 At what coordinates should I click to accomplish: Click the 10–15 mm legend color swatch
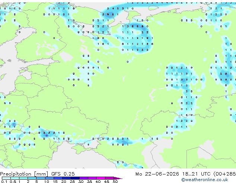click(50, 178)
